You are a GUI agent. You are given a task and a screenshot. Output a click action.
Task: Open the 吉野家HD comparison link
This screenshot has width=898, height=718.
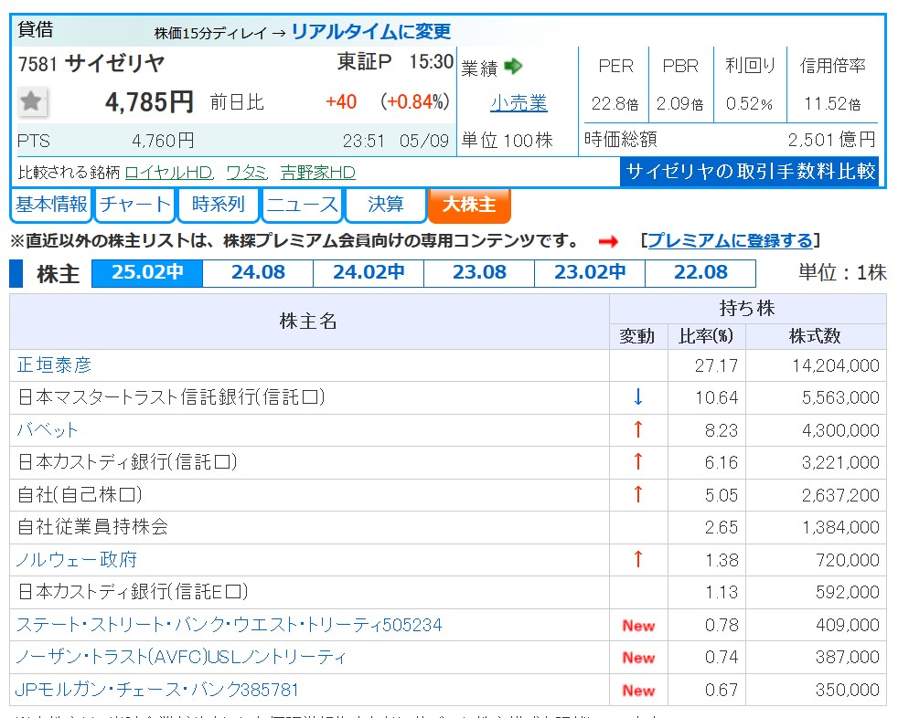(x=318, y=173)
